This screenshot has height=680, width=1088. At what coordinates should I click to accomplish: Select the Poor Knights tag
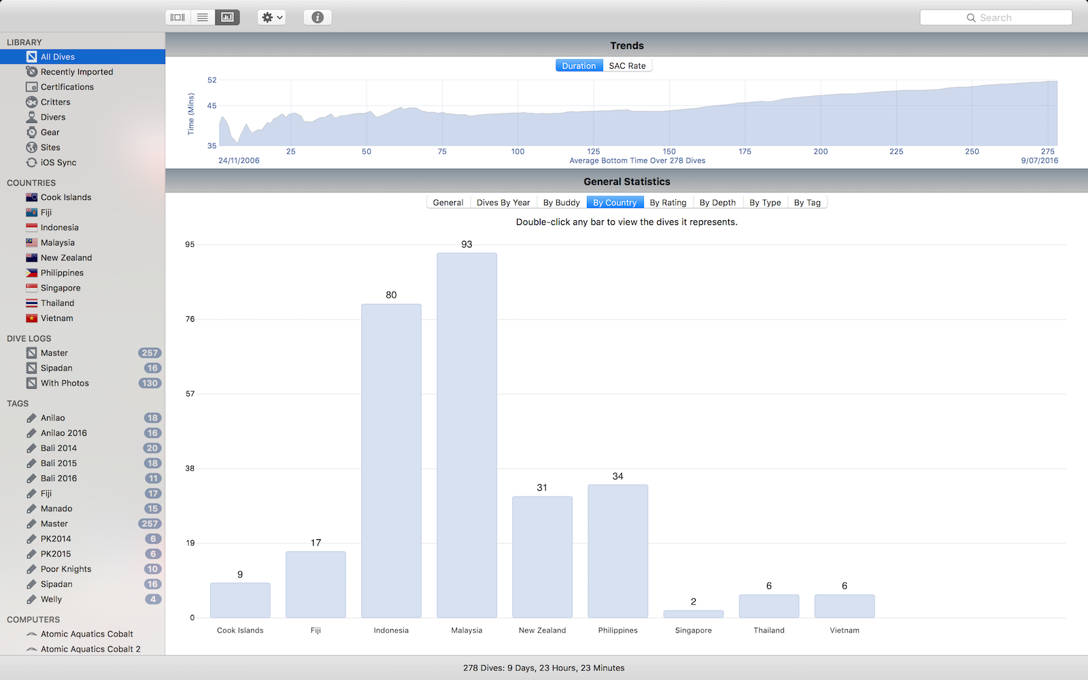[66, 569]
